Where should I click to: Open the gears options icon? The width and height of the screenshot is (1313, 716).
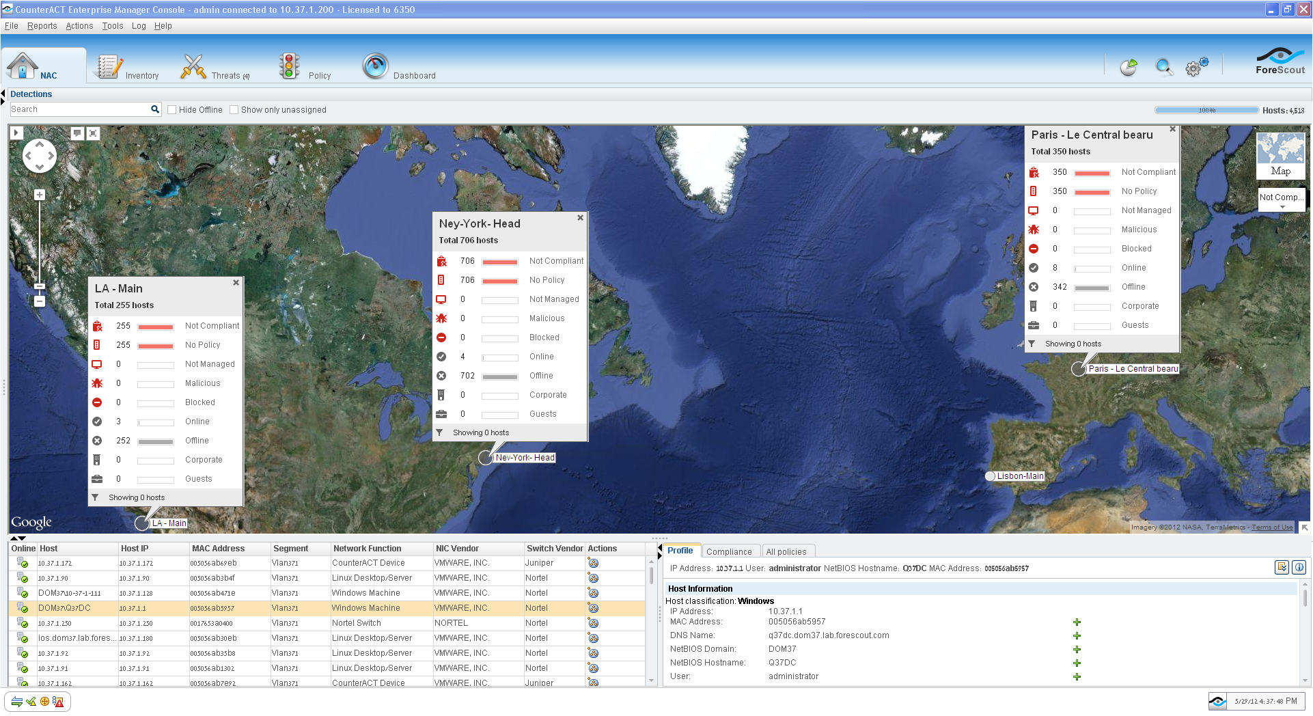1195,67
